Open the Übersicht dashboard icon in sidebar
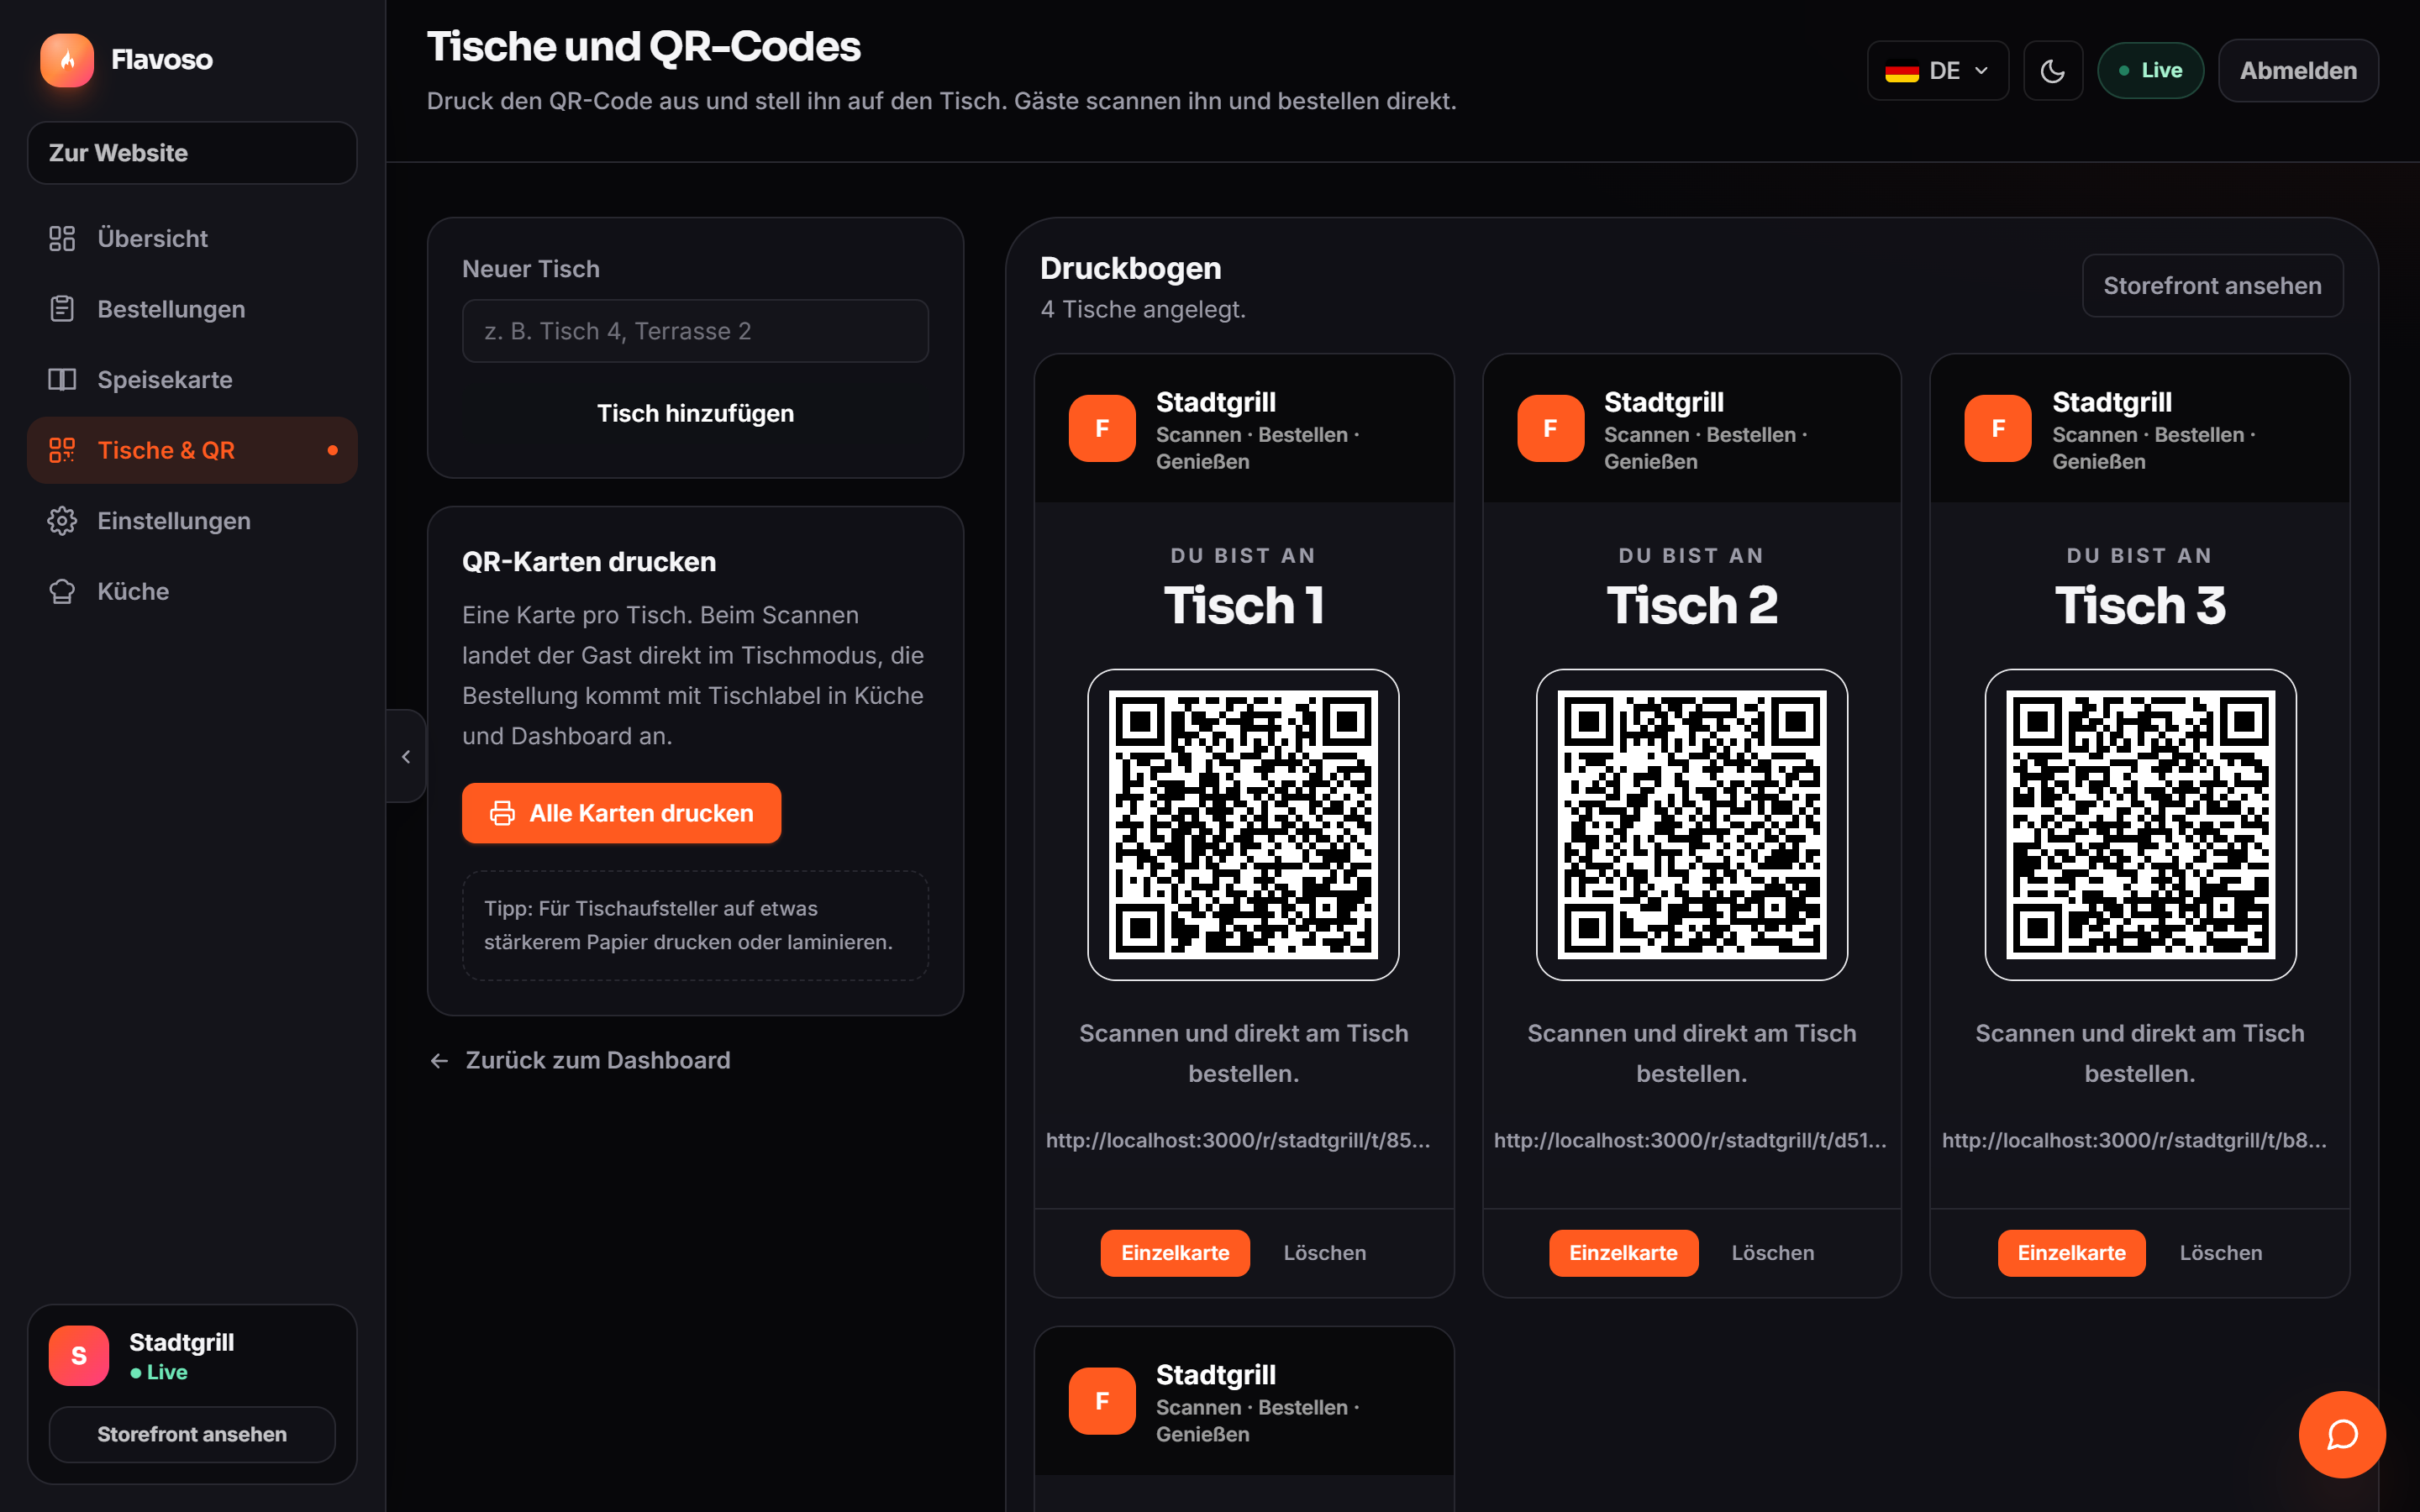The image size is (2420, 1512). click(x=62, y=238)
